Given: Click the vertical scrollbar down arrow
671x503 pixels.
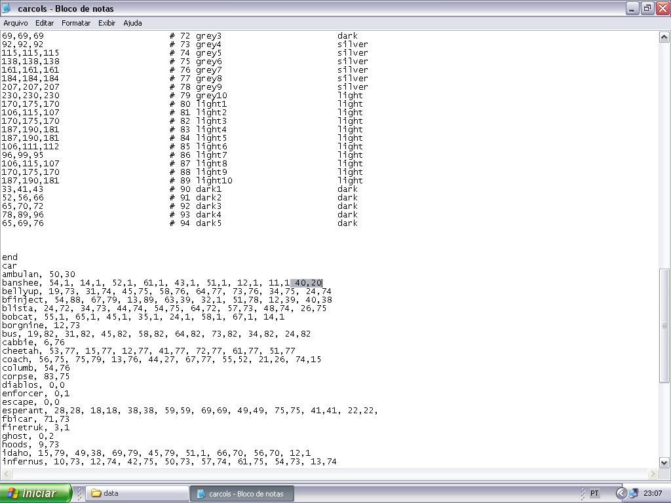Looking at the screenshot, I should pos(664,462).
